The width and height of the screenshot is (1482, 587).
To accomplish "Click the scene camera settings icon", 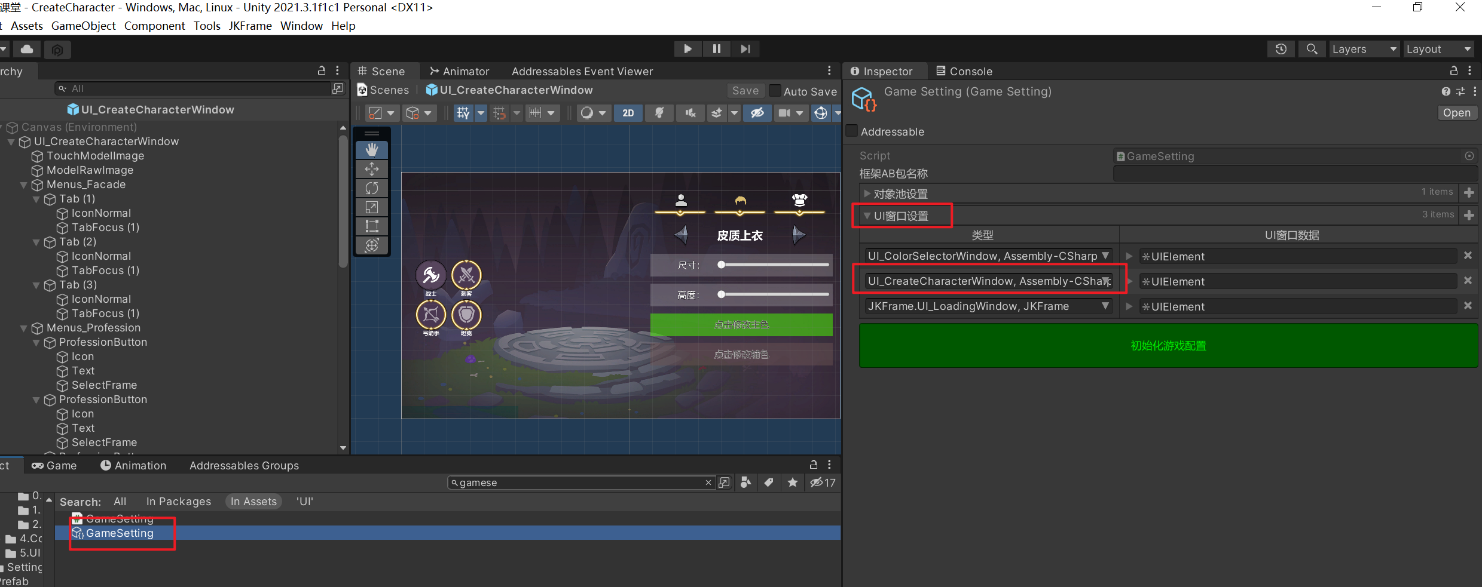I will click(784, 113).
